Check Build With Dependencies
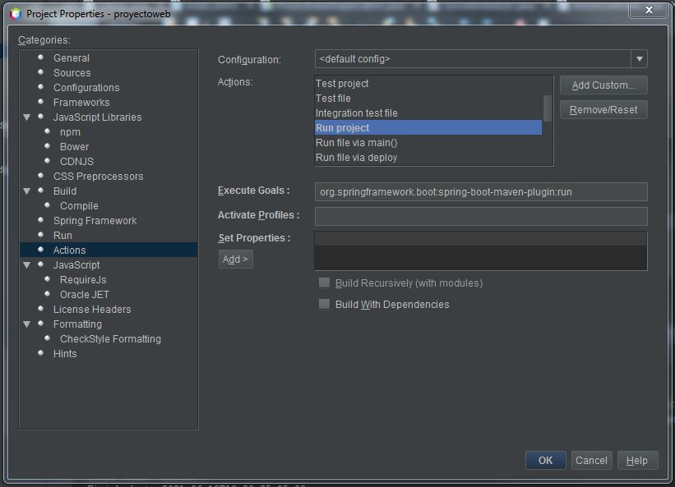Viewport: 675px width, 487px height. (x=324, y=304)
